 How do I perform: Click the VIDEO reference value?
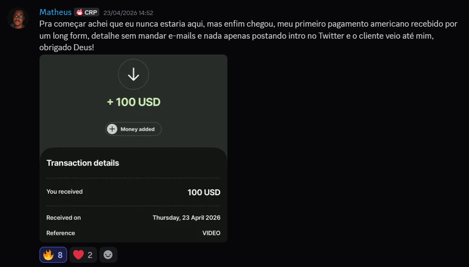(211, 233)
